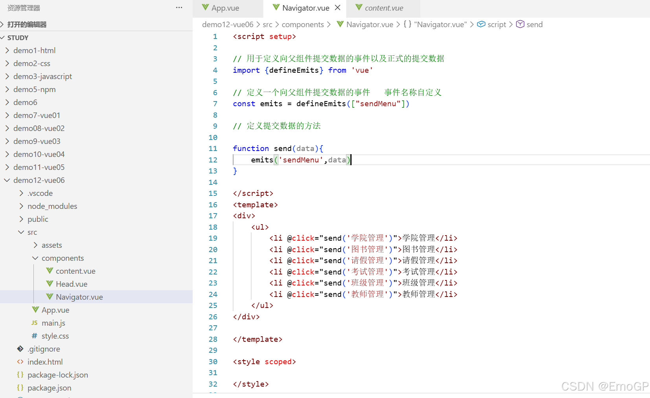
Task: Click line number 19 in the gutter
Action: (213, 238)
